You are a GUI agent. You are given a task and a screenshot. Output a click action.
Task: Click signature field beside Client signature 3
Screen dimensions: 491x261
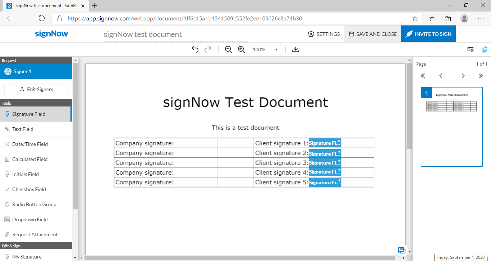click(x=325, y=163)
